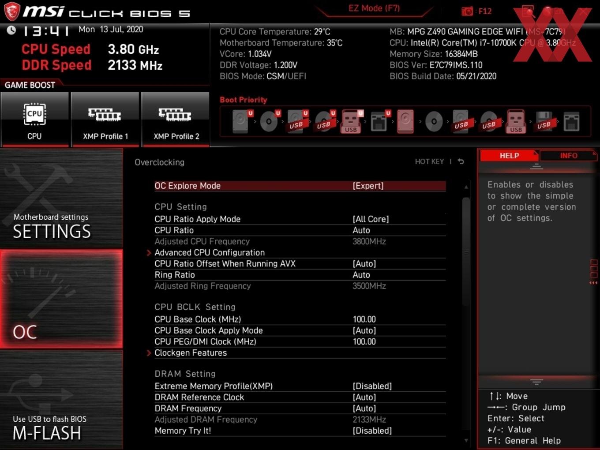
Task: Select highlighted legacy hard disk boot icon
Action: click(405, 121)
